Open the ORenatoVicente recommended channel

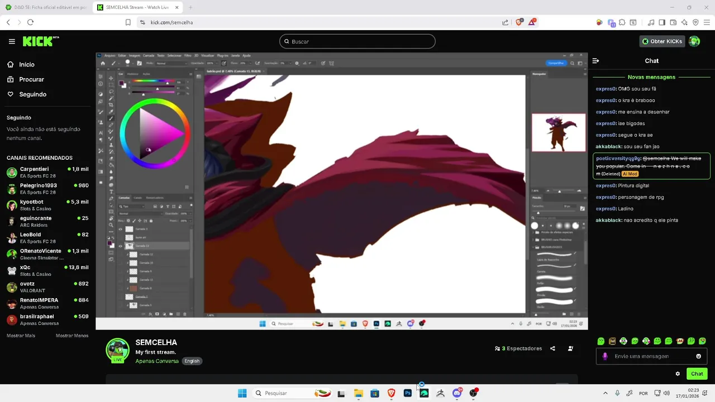coord(47,254)
